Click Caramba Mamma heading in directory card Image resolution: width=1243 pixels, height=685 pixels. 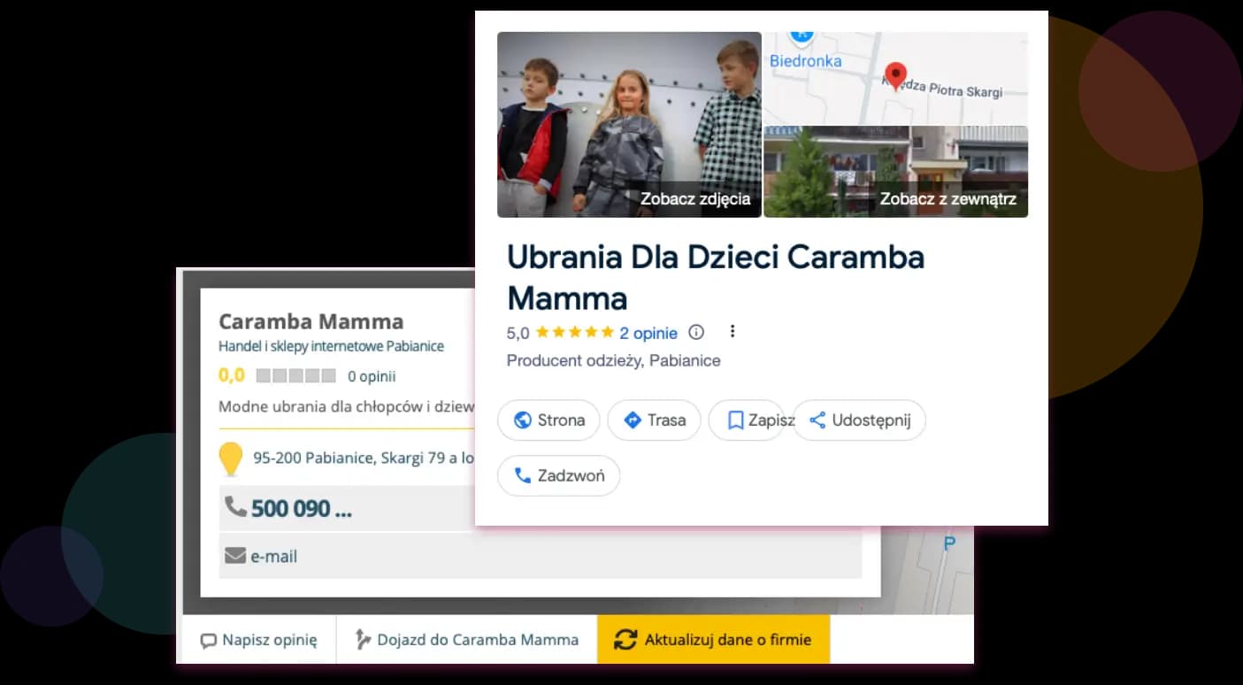[x=311, y=321]
